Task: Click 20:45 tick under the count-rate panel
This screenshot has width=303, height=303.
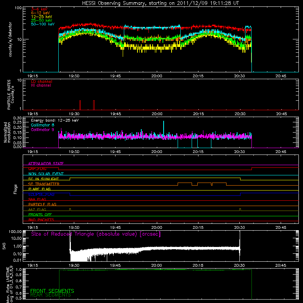Action: (281, 76)
